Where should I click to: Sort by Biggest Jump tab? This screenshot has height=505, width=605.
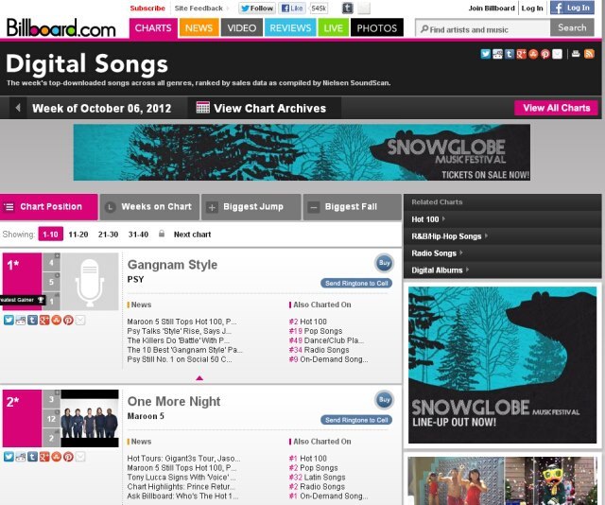pos(251,207)
